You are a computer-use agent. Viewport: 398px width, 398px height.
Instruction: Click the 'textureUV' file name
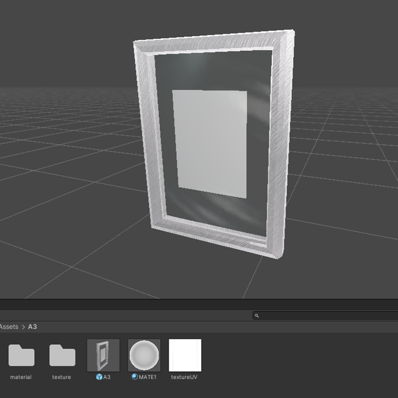click(x=184, y=377)
